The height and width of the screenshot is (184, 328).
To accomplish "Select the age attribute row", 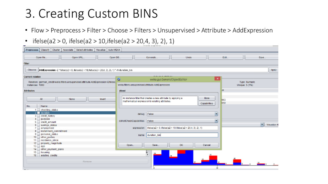I will (x=71, y=146).
